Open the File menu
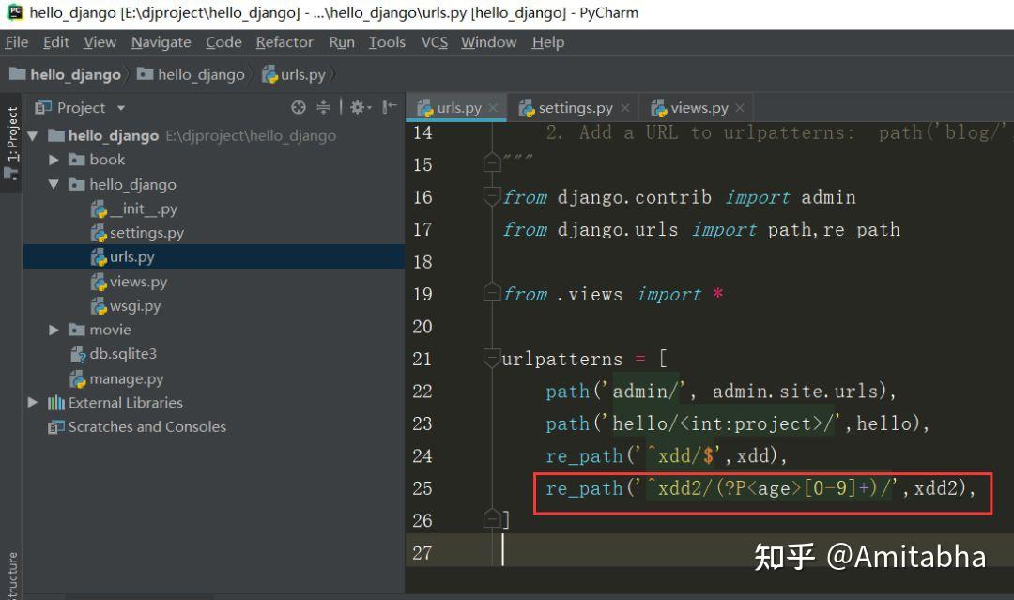 pos(16,42)
